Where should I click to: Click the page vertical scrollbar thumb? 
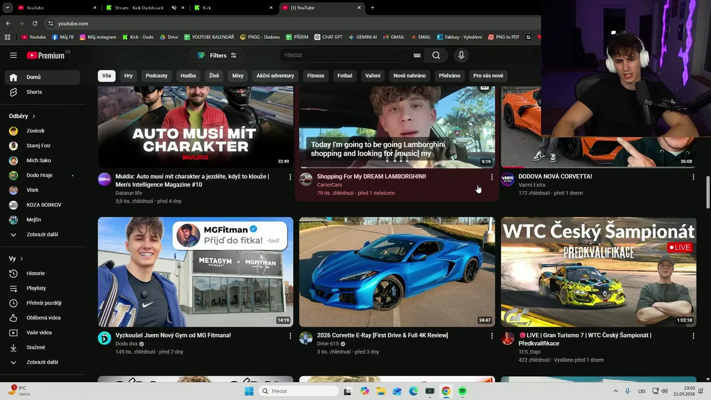(708, 192)
